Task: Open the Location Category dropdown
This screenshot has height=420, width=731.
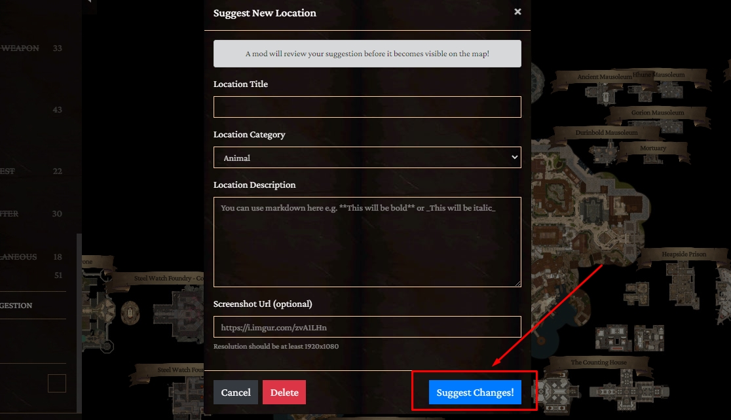Action: pos(367,158)
